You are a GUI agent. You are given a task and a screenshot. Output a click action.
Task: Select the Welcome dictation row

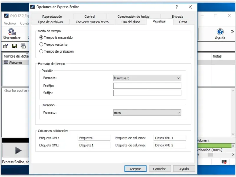[x=16, y=62]
